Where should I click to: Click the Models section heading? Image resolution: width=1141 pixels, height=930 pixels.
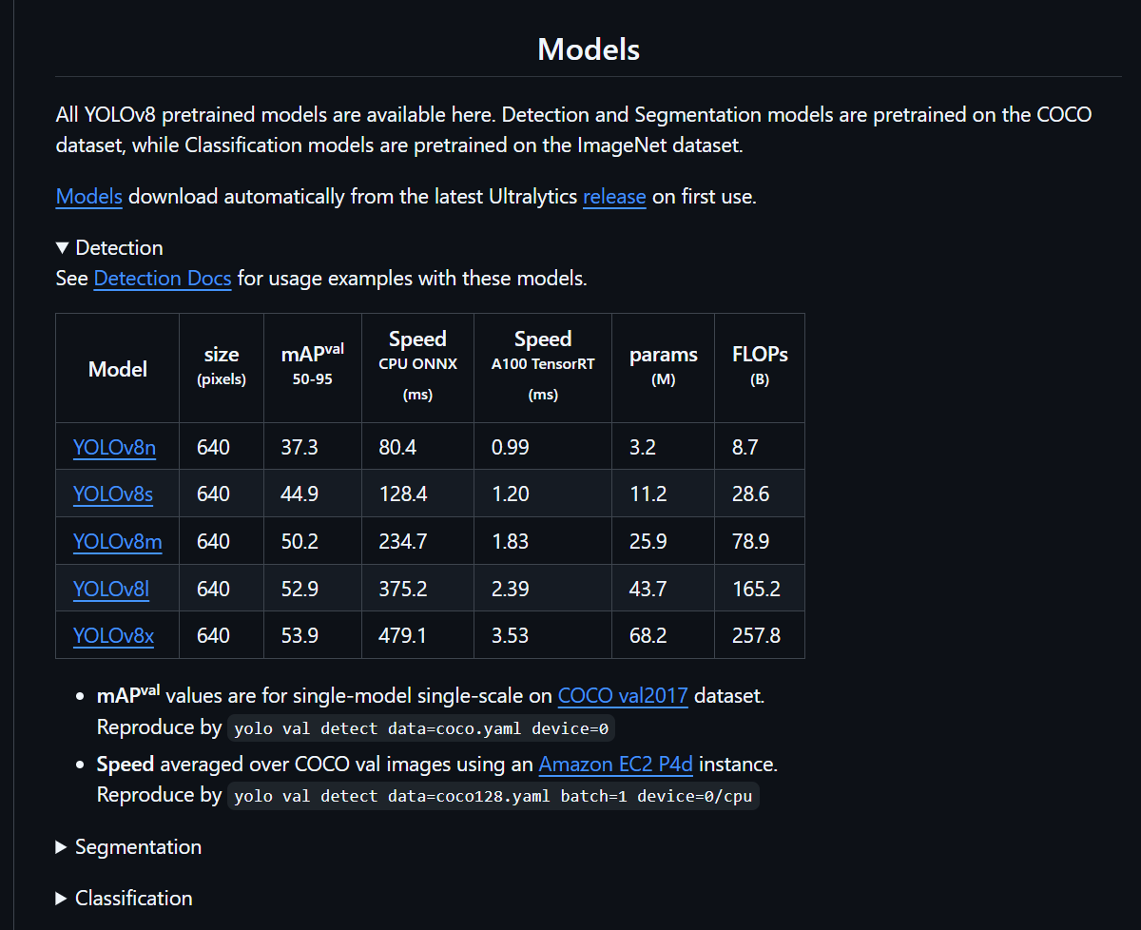point(589,49)
